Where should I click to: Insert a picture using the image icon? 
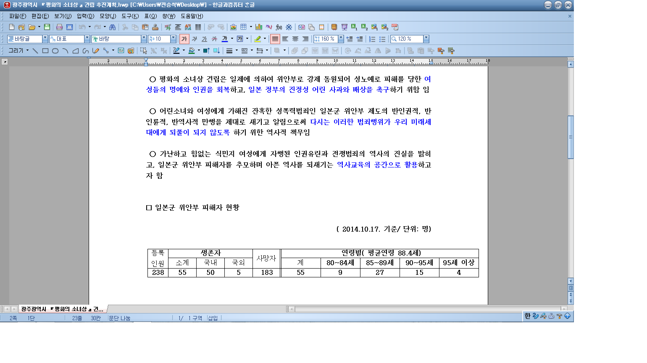pos(233,27)
